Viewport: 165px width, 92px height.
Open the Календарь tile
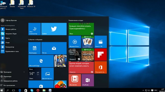34,48
